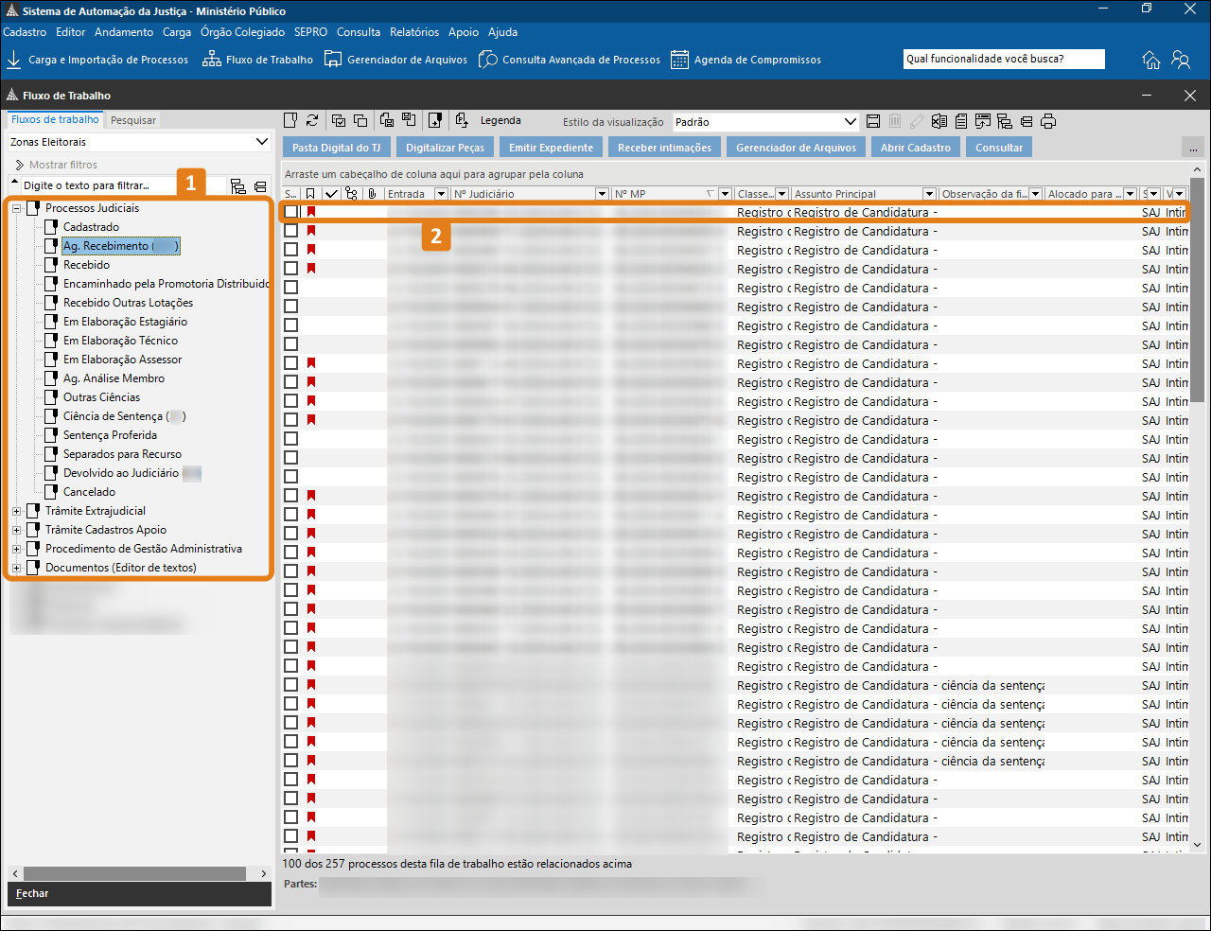Click the Consultar button
Screen dimensions: 1211x931
(x=999, y=148)
